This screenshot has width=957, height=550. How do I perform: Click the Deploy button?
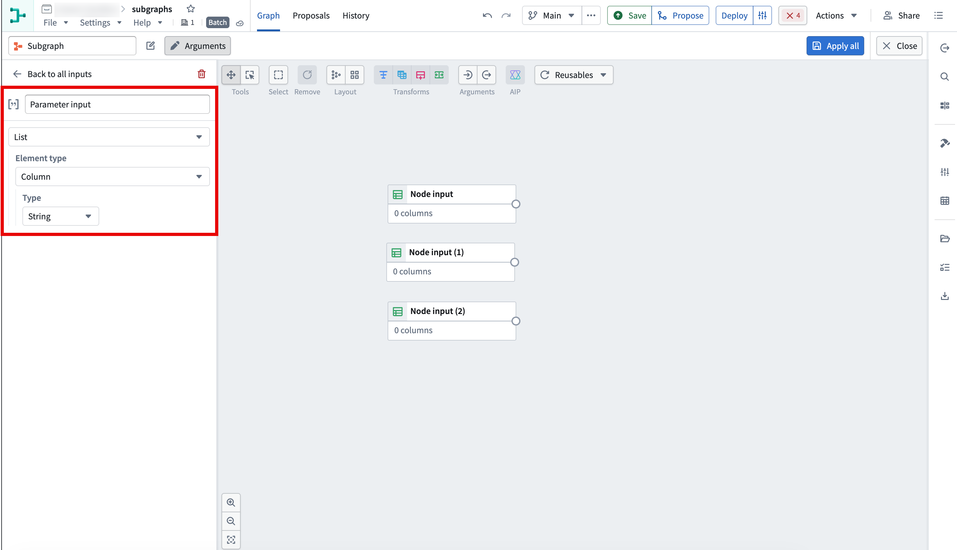tap(734, 15)
